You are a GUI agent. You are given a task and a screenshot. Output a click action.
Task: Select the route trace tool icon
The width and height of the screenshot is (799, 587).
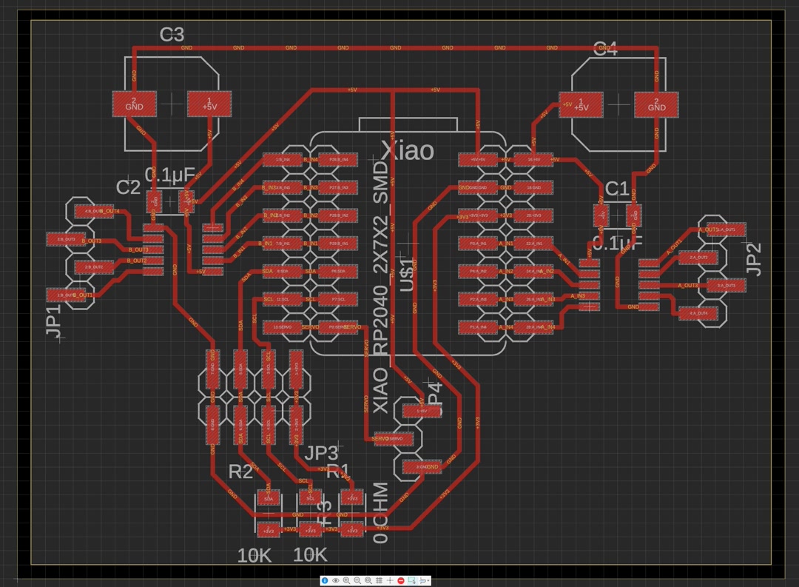[422, 580]
